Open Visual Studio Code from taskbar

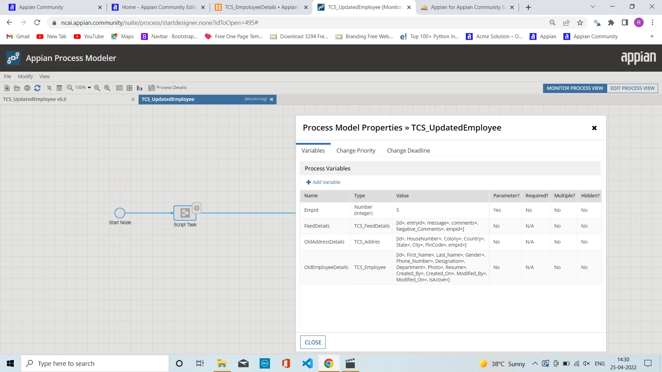pos(307,363)
